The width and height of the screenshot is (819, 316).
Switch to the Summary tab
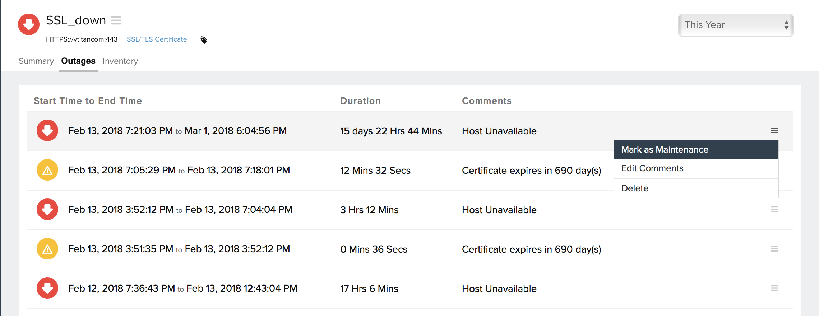point(36,61)
